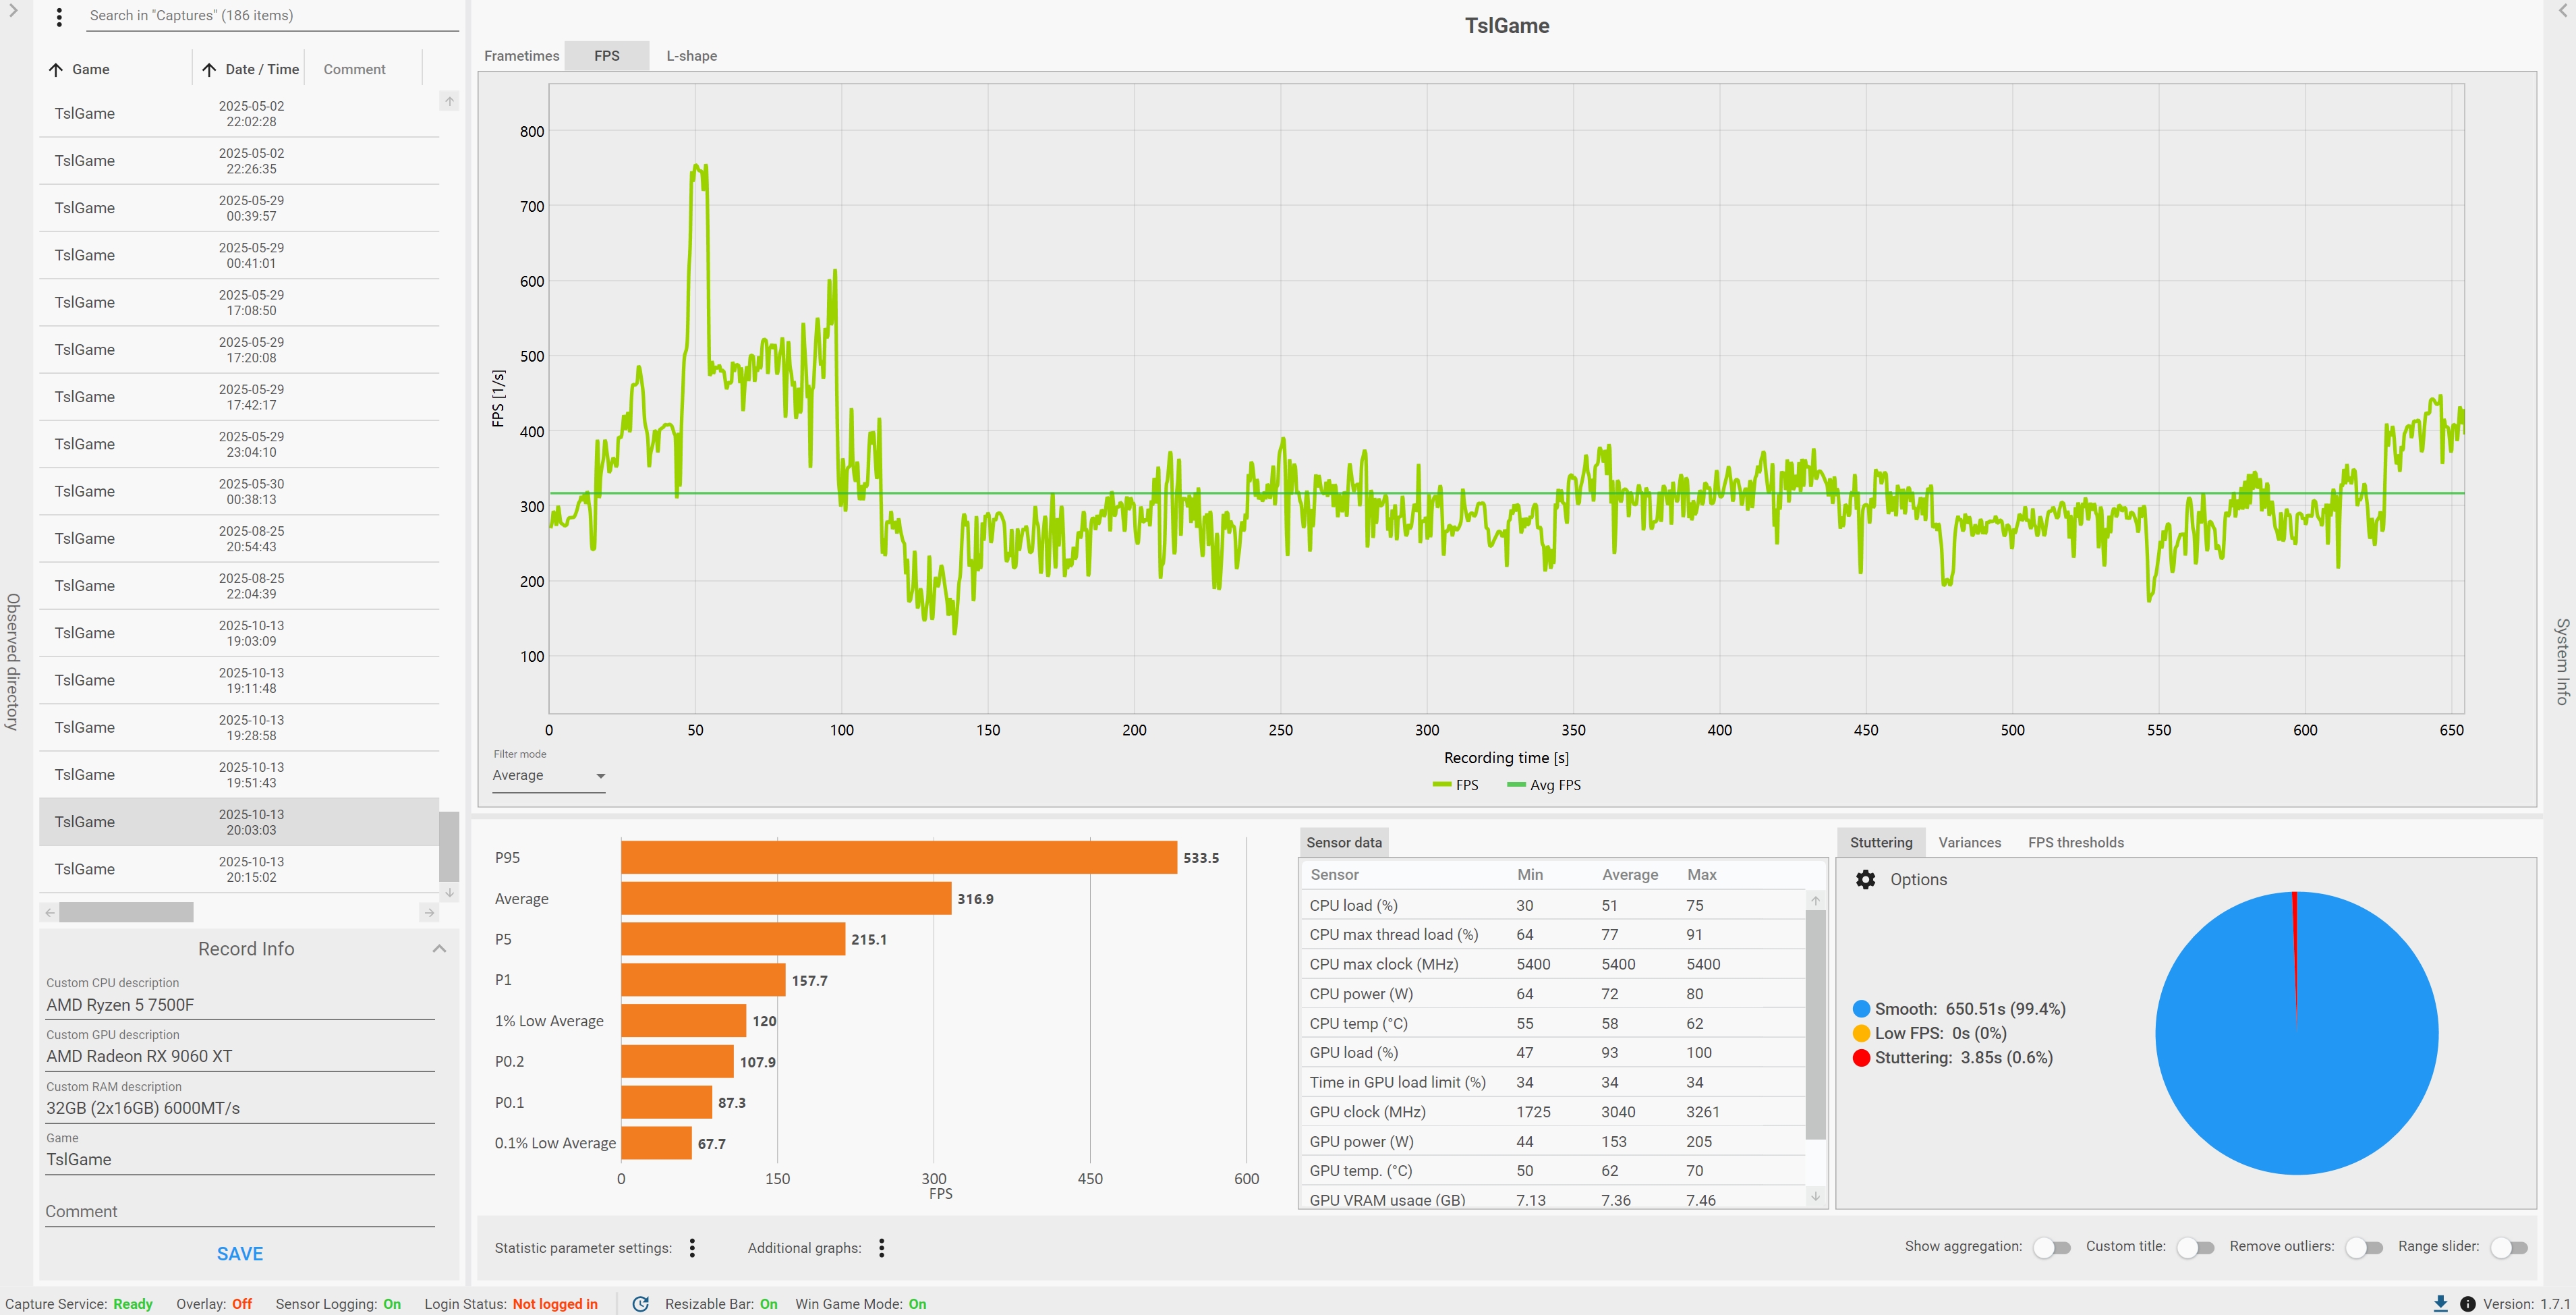The width and height of the screenshot is (2576, 1315).
Task: Enable Show aggregation toggle
Action: tap(2051, 1247)
